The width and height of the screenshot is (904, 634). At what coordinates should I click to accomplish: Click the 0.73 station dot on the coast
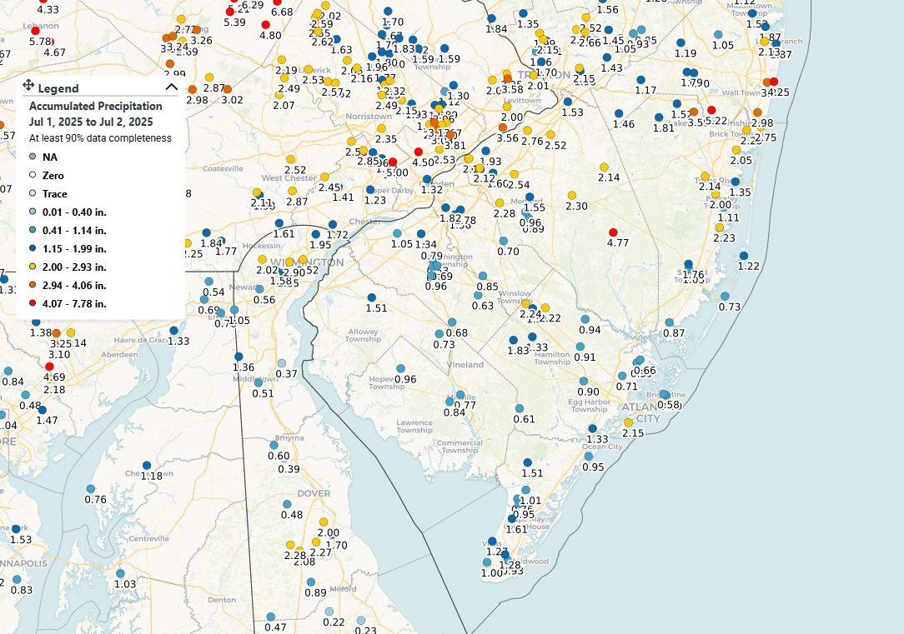(x=725, y=296)
